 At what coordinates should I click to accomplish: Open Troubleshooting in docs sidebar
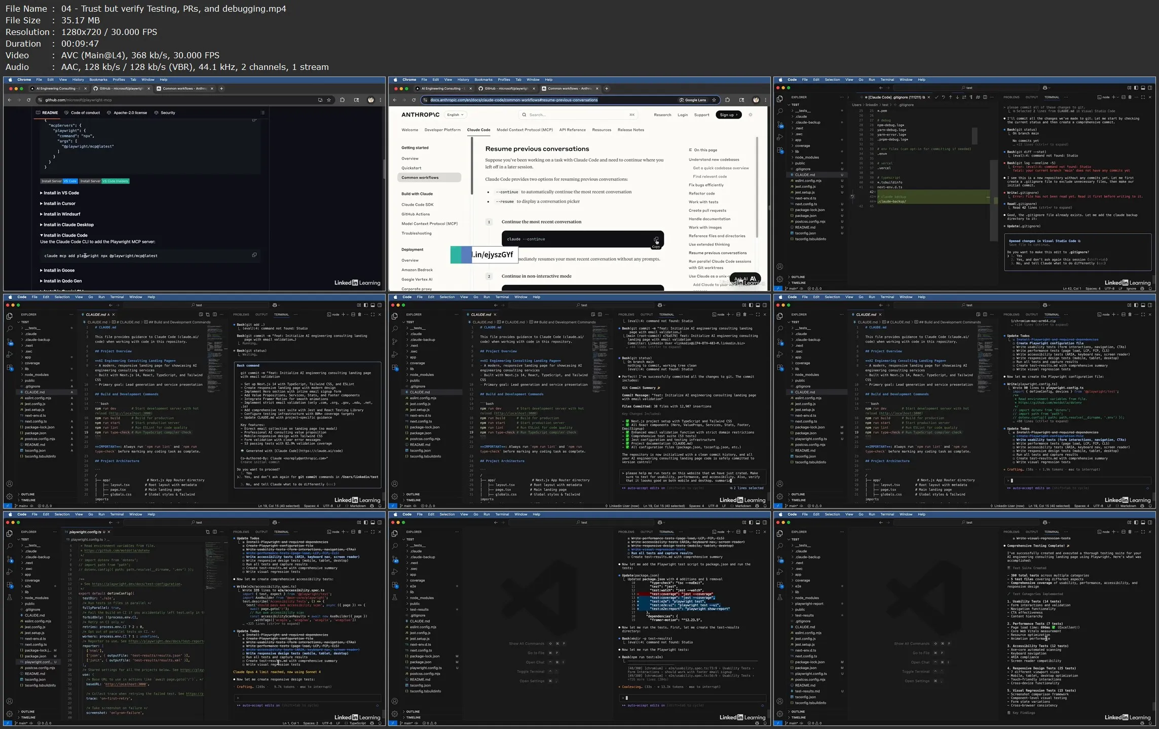tap(416, 233)
